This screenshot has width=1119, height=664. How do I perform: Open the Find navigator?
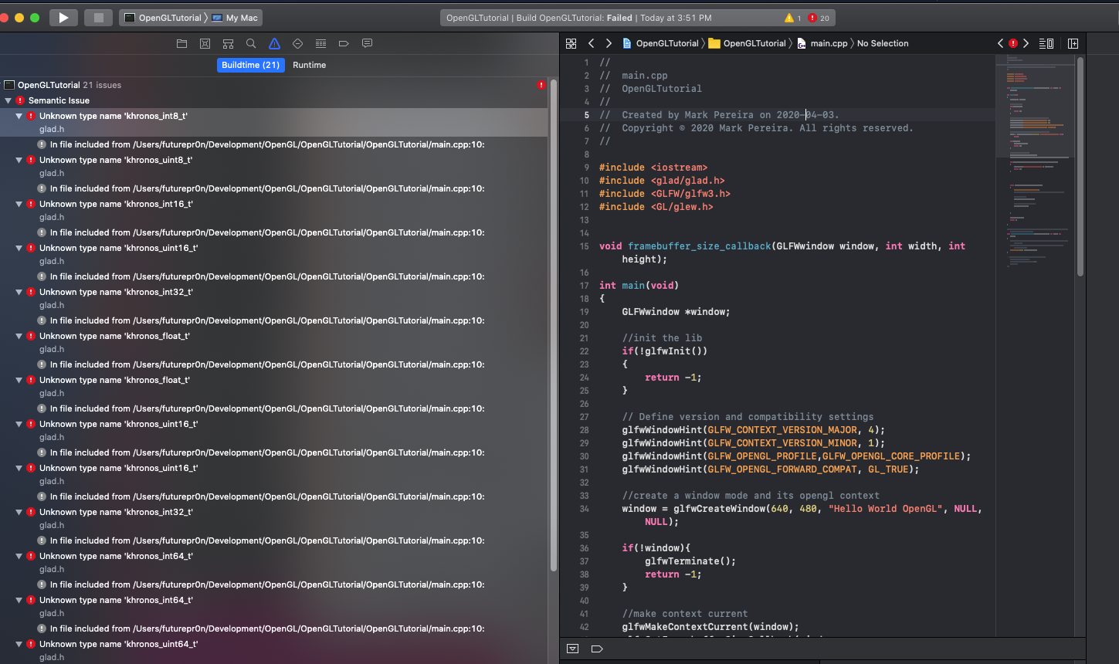251,44
